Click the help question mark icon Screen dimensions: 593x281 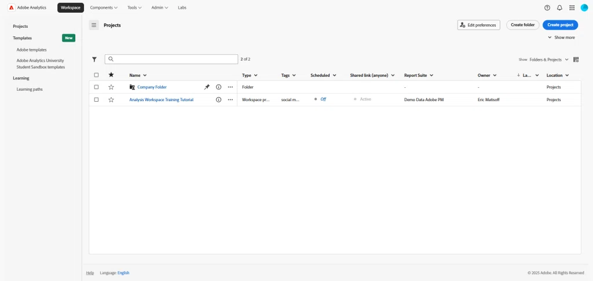click(x=547, y=8)
